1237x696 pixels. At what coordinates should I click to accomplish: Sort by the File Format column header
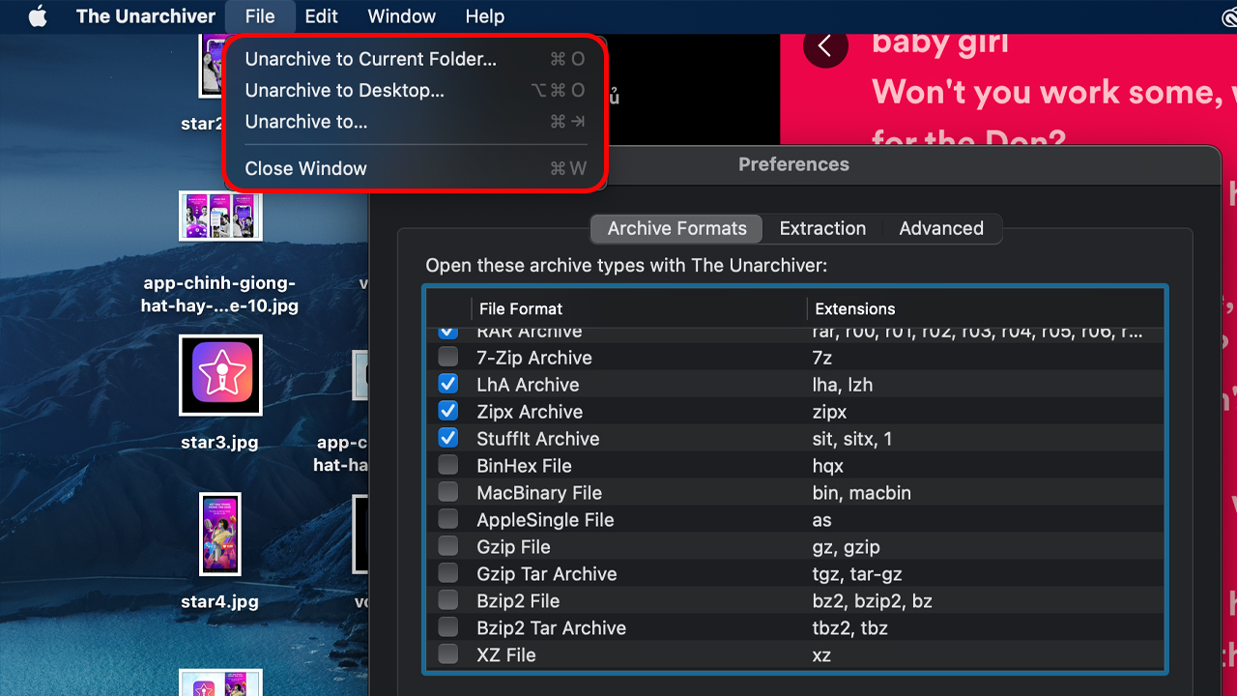(x=639, y=309)
